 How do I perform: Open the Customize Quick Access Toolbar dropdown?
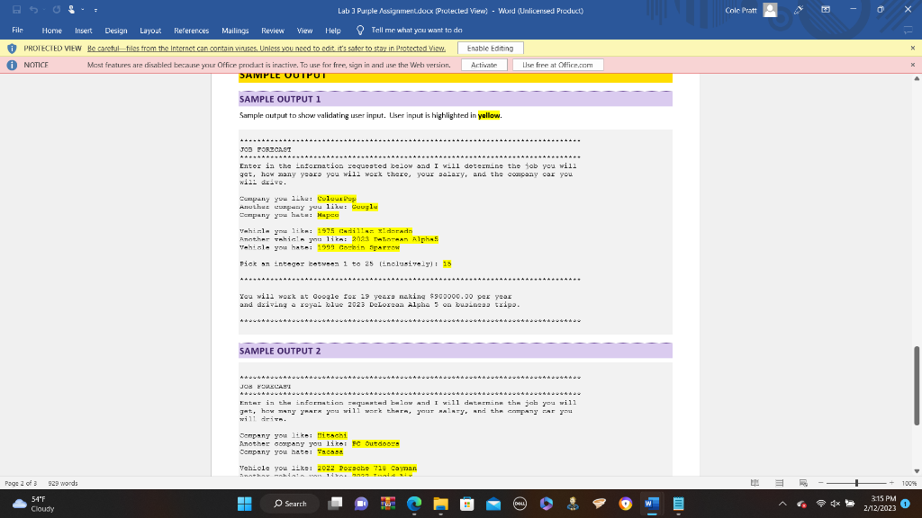coord(95,10)
